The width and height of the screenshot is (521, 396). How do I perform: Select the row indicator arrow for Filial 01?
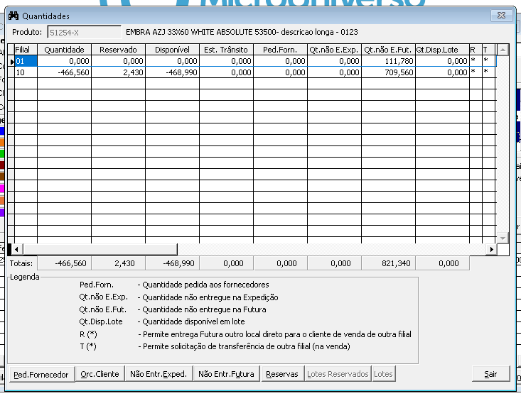(11, 61)
